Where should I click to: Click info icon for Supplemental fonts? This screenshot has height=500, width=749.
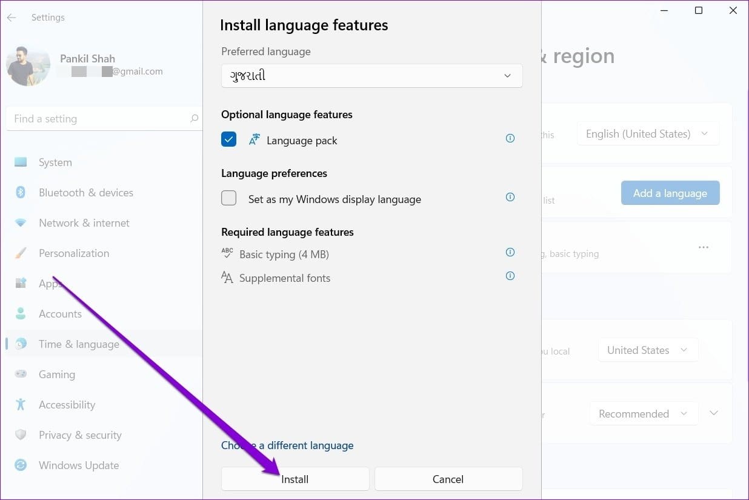point(510,276)
